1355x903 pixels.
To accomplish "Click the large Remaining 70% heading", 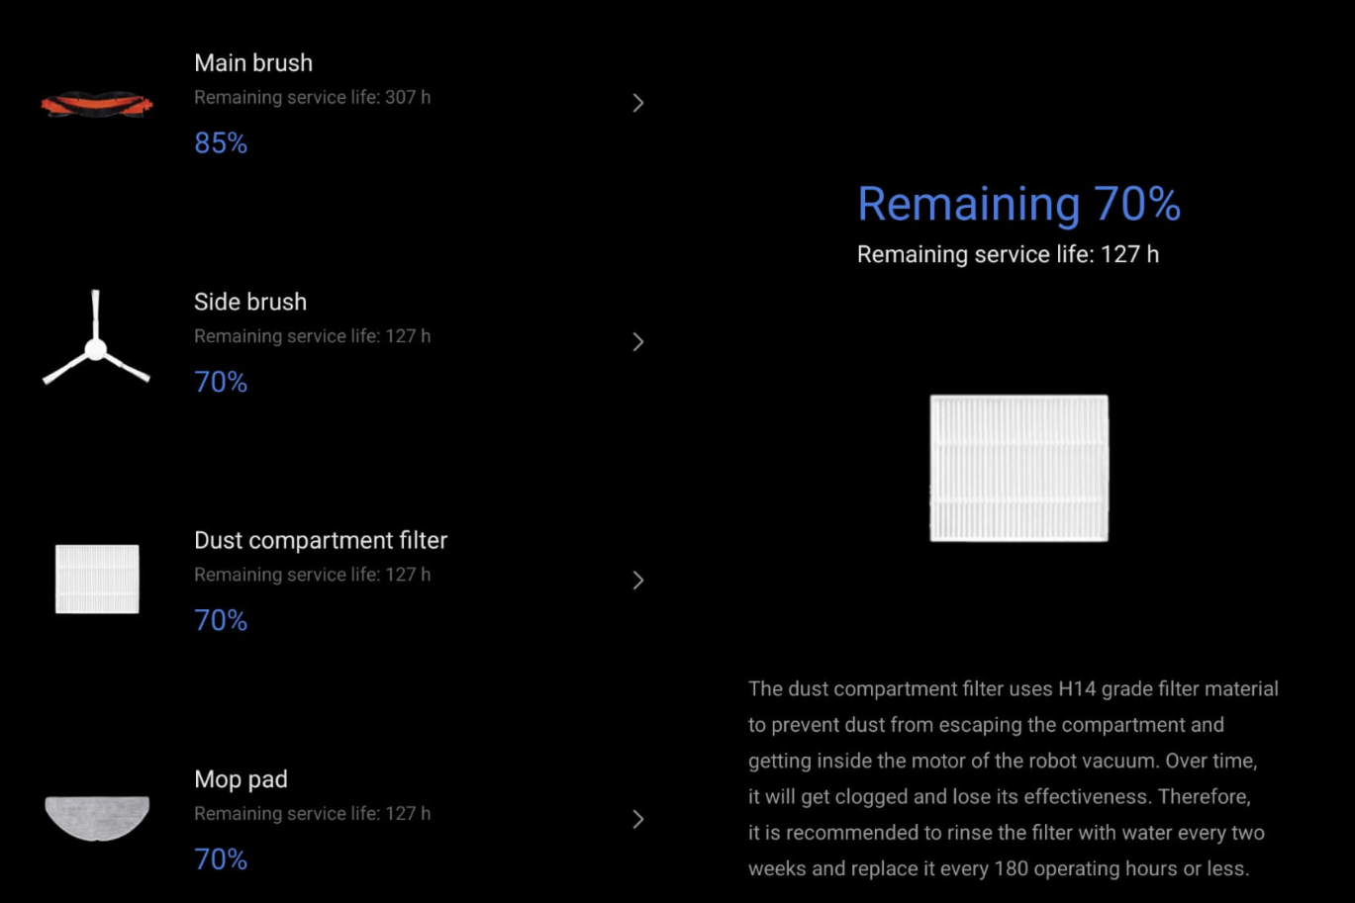I will [1018, 204].
